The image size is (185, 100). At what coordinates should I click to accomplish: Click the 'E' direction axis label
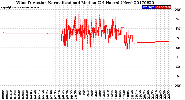coord(178,57)
